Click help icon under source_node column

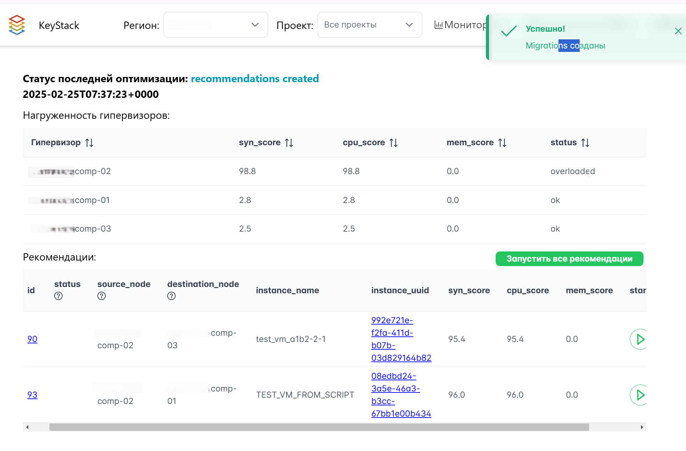point(101,296)
